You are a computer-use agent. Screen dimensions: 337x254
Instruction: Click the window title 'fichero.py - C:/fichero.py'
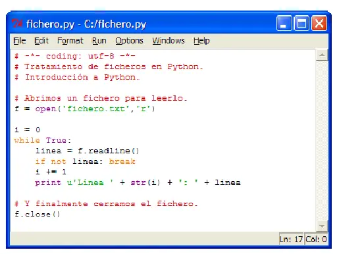86,24
